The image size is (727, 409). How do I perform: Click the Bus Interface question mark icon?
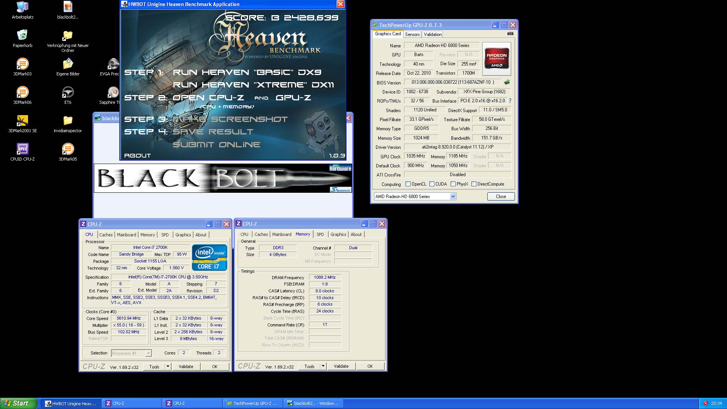[x=510, y=101]
